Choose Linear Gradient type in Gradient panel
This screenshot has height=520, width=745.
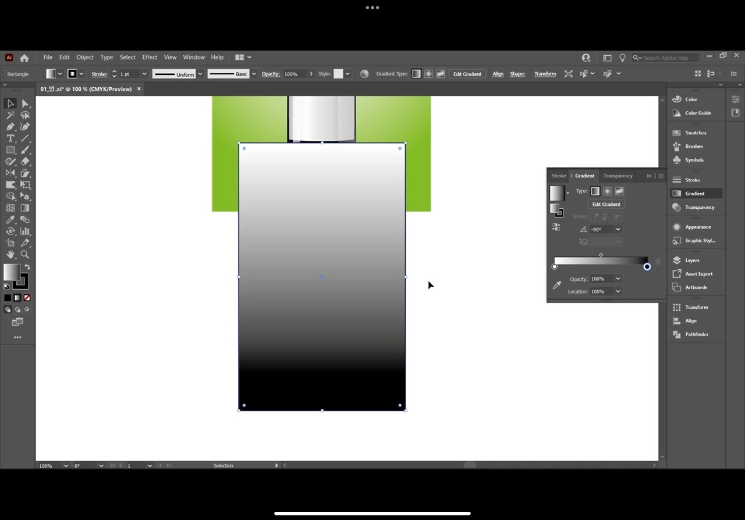(595, 191)
